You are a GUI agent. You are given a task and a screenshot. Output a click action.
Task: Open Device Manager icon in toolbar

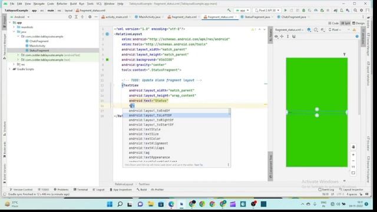pyautogui.click(x=342, y=11)
